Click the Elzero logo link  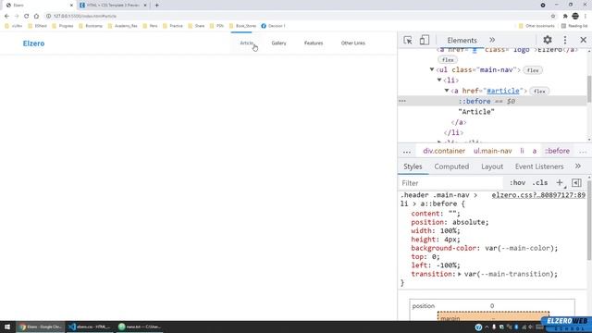point(33,43)
